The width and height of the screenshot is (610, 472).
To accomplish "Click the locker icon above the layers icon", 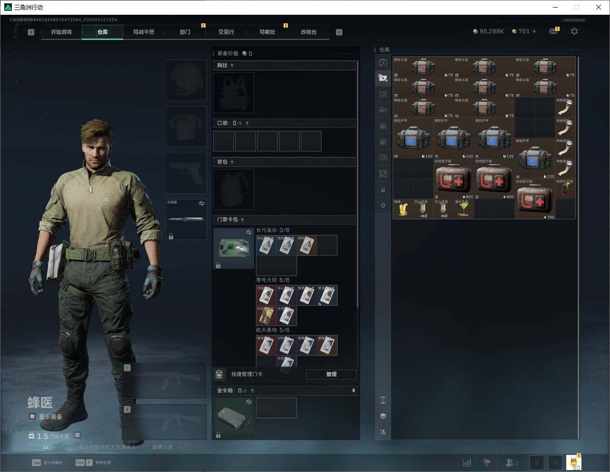I will [383, 400].
